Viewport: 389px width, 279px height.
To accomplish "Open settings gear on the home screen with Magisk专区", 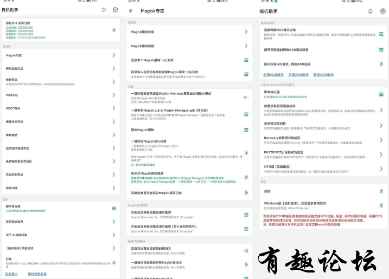I will (x=116, y=10).
